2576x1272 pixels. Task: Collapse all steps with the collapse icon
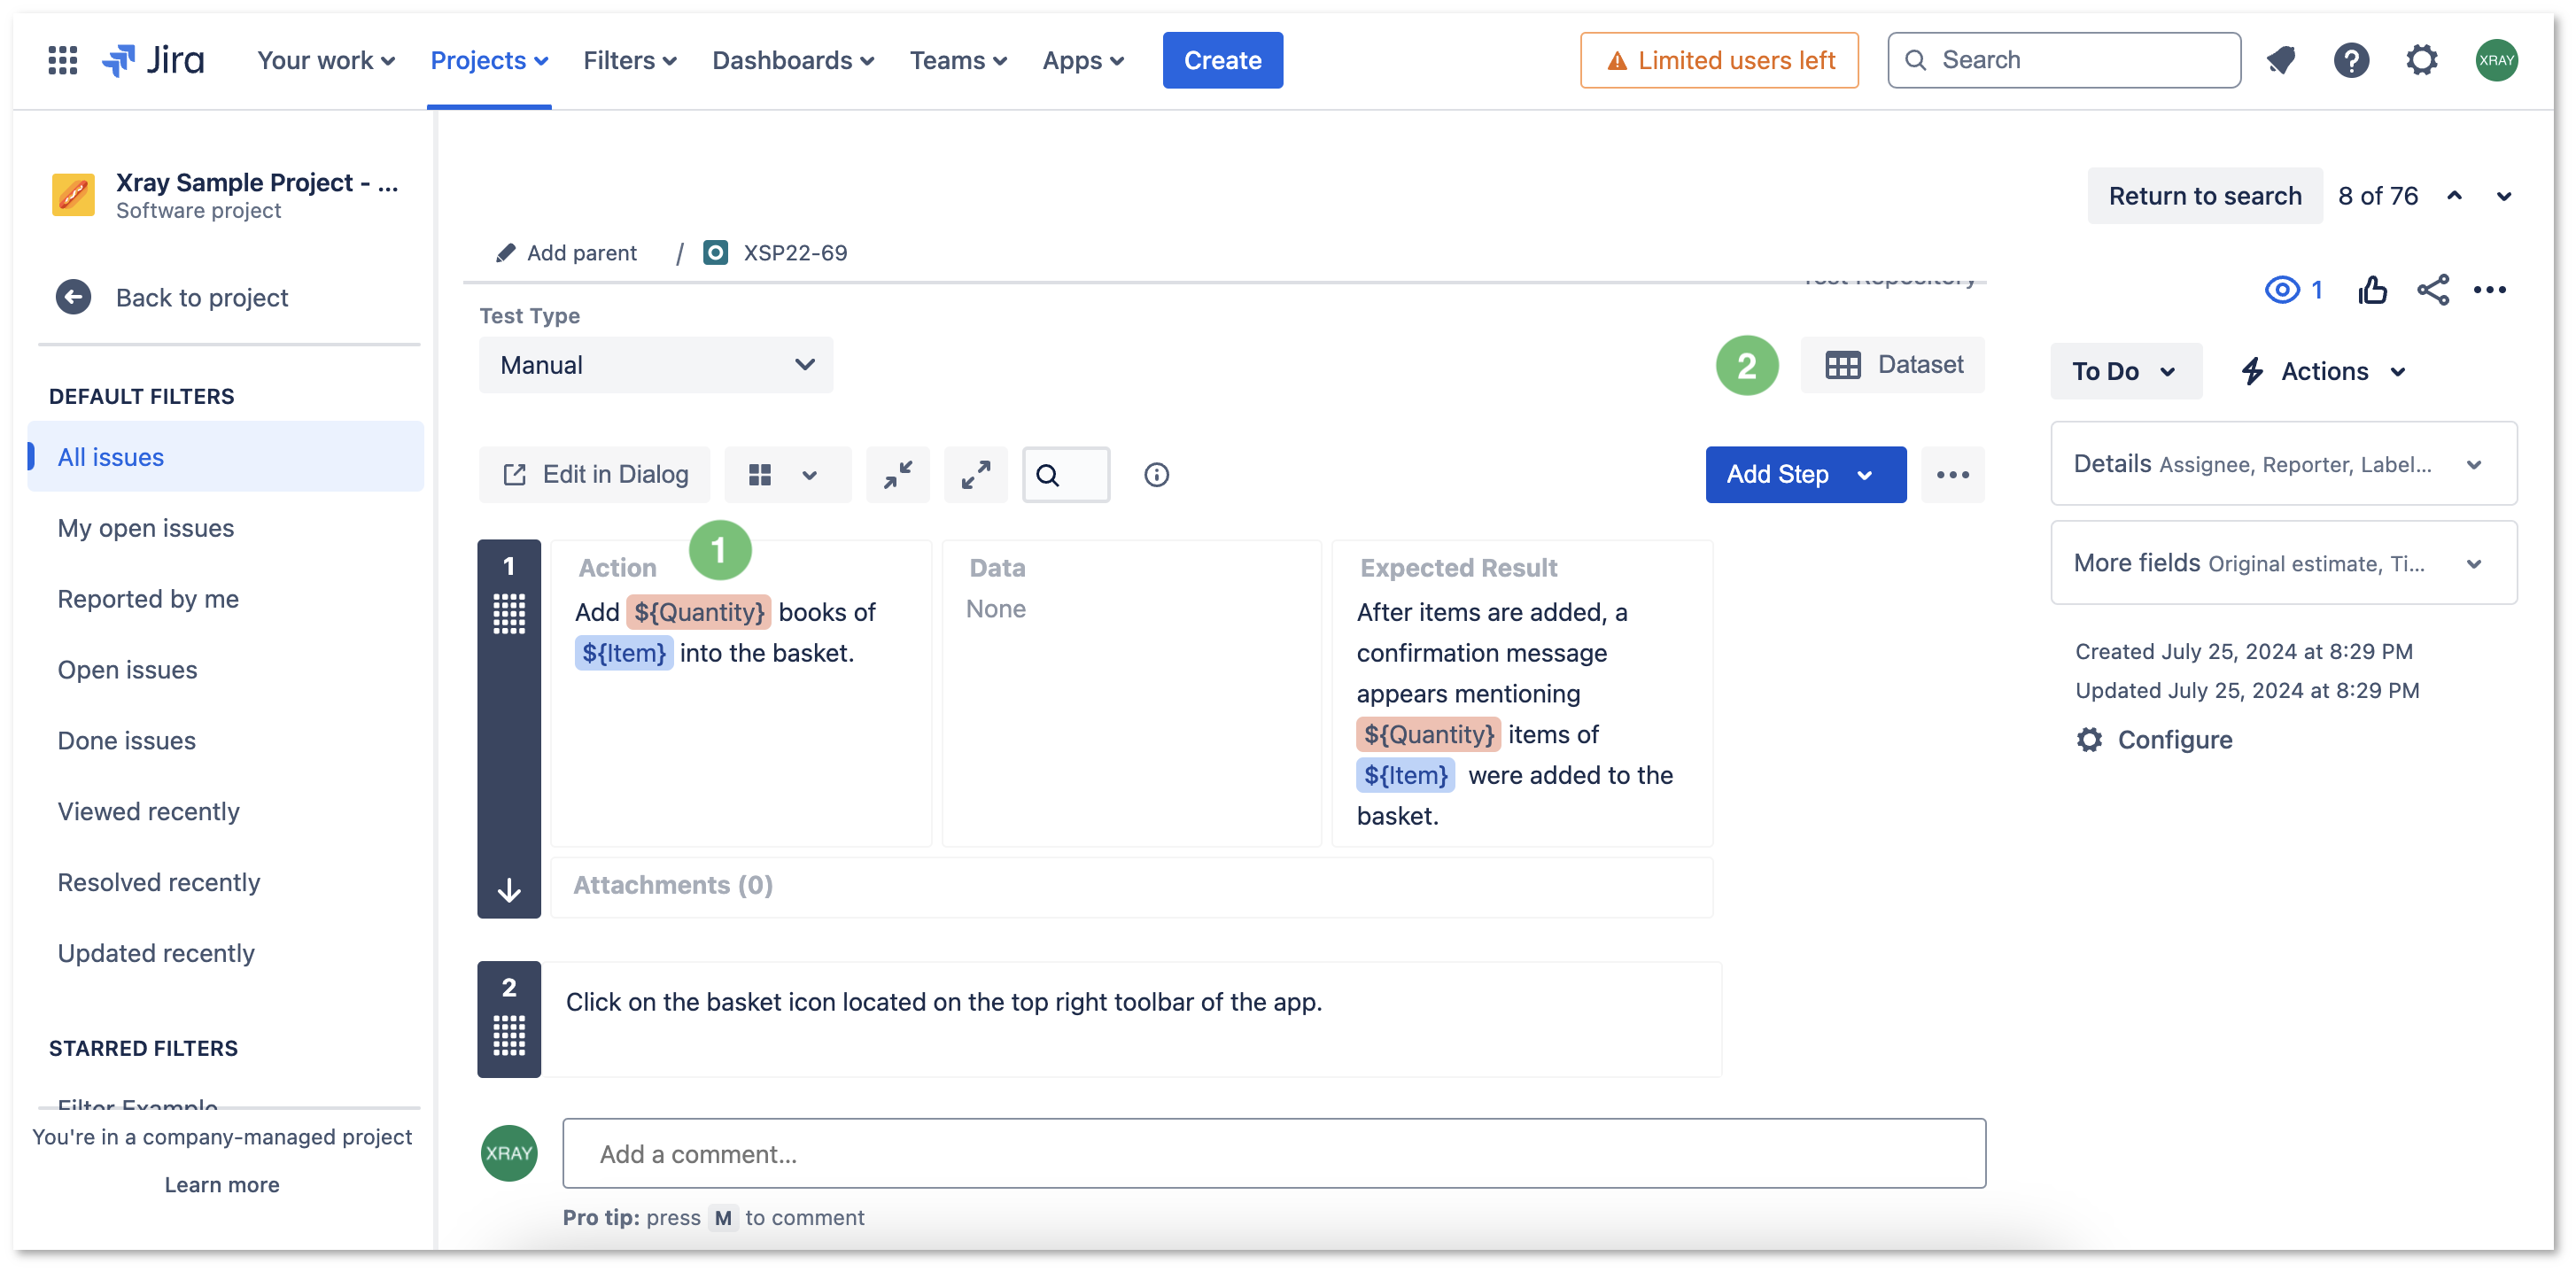tap(897, 475)
